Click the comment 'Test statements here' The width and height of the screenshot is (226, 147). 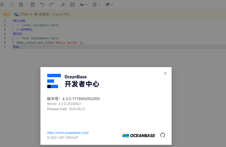pos(37,38)
